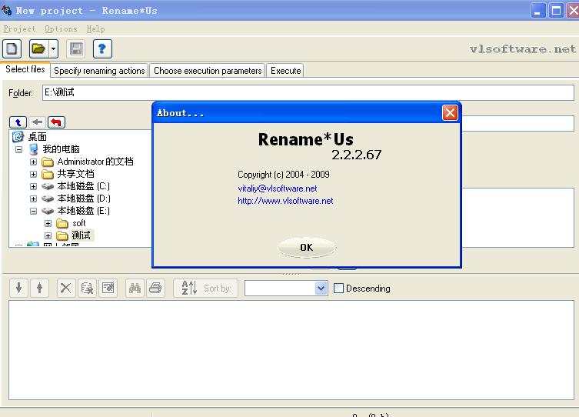The height and width of the screenshot is (417, 579).
Task: Expand the 本地磁盘 (C:) node
Action: pos(33,186)
